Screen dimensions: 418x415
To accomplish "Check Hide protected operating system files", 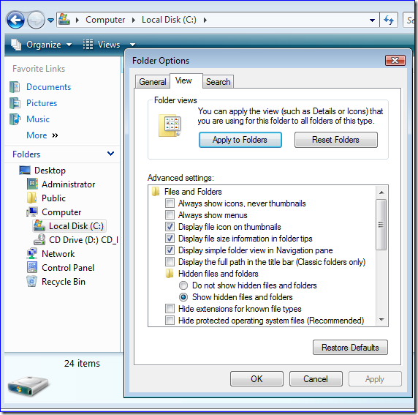I will 170,320.
